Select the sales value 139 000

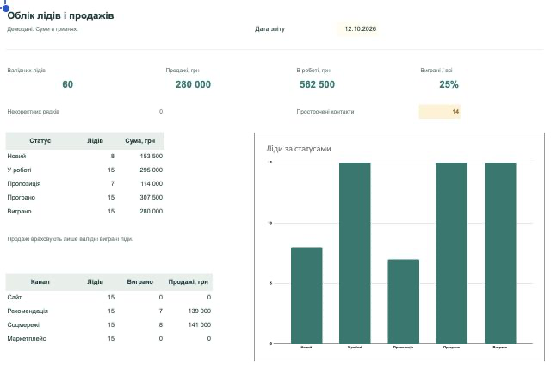[200, 311]
